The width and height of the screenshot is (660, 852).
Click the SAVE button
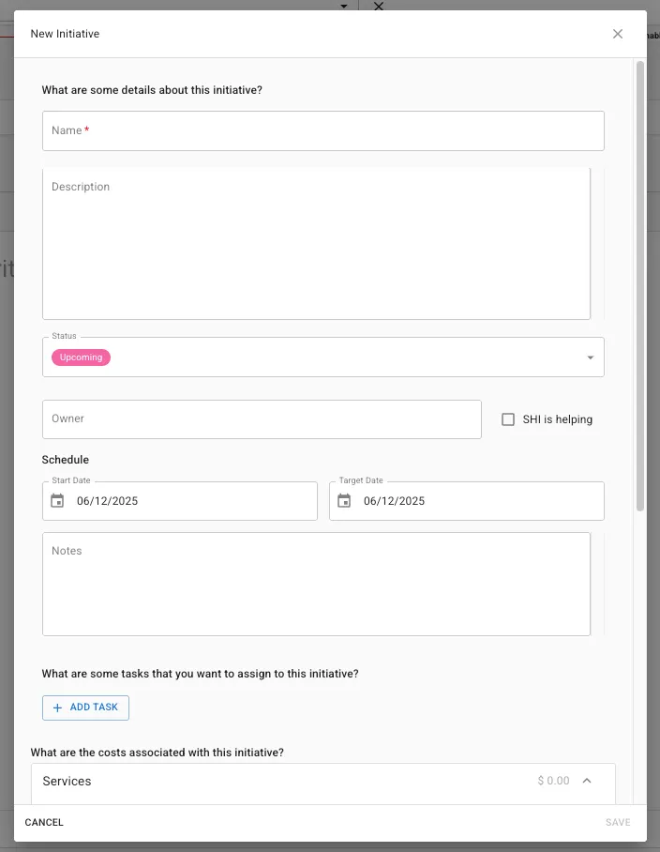(618, 822)
